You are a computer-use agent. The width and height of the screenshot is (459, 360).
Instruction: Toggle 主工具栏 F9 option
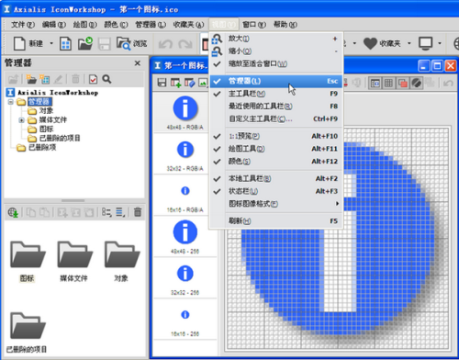(275, 94)
